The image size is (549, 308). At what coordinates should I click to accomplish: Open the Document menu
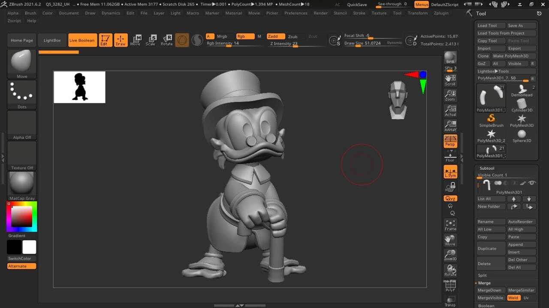[69, 13]
